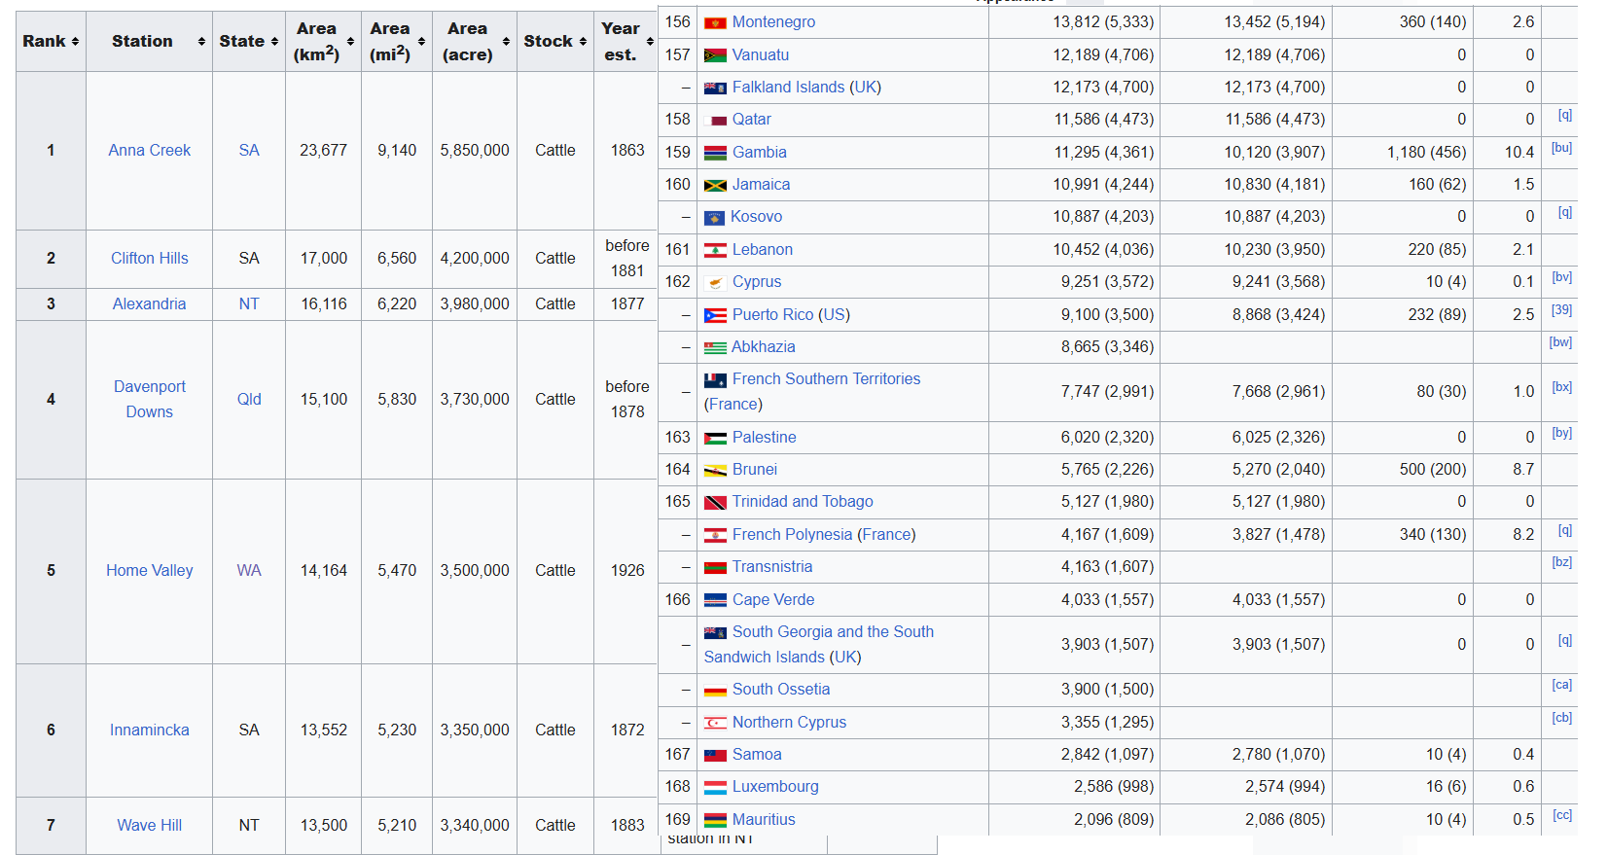The image size is (1608, 855).
Task: Open the Qatar country link
Action: (751, 120)
